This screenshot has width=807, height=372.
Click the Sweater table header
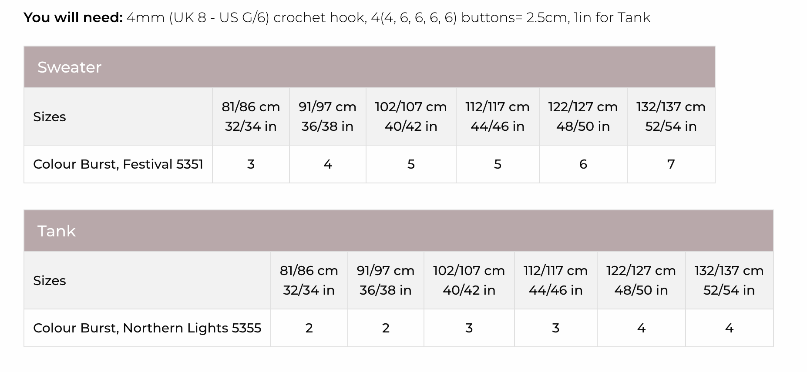(x=70, y=67)
